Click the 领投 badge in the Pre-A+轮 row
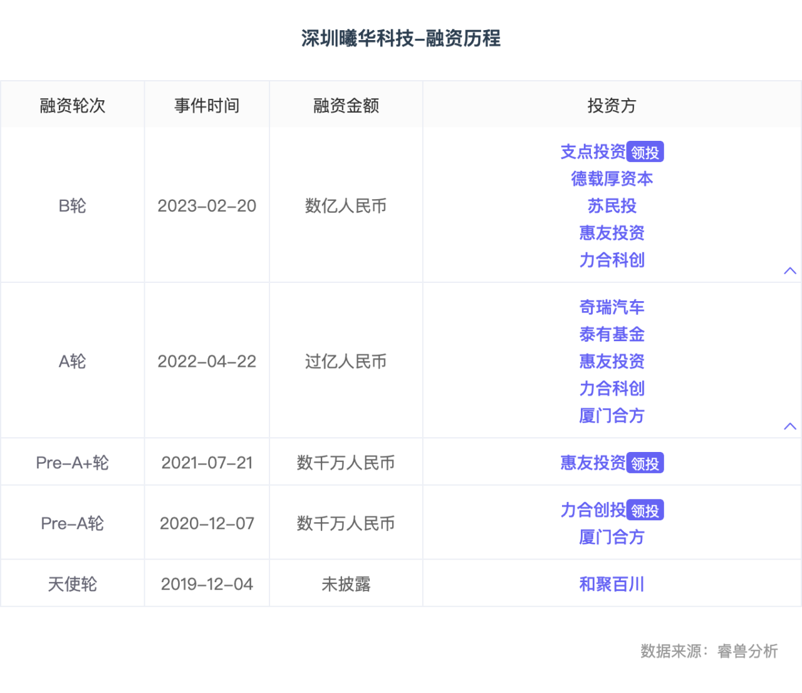 click(x=645, y=463)
